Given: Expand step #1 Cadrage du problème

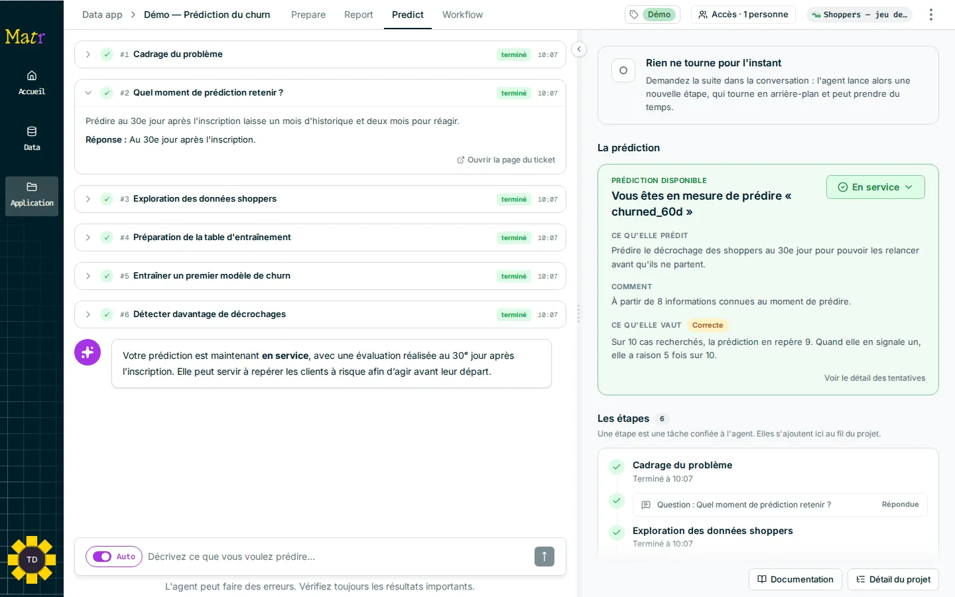Looking at the screenshot, I should click(88, 54).
